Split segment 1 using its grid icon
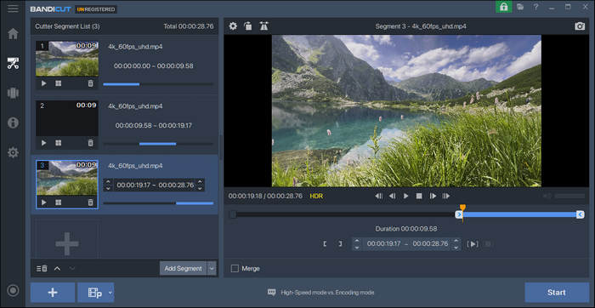This screenshot has width=595, height=308. pyautogui.click(x=58, y=83)
